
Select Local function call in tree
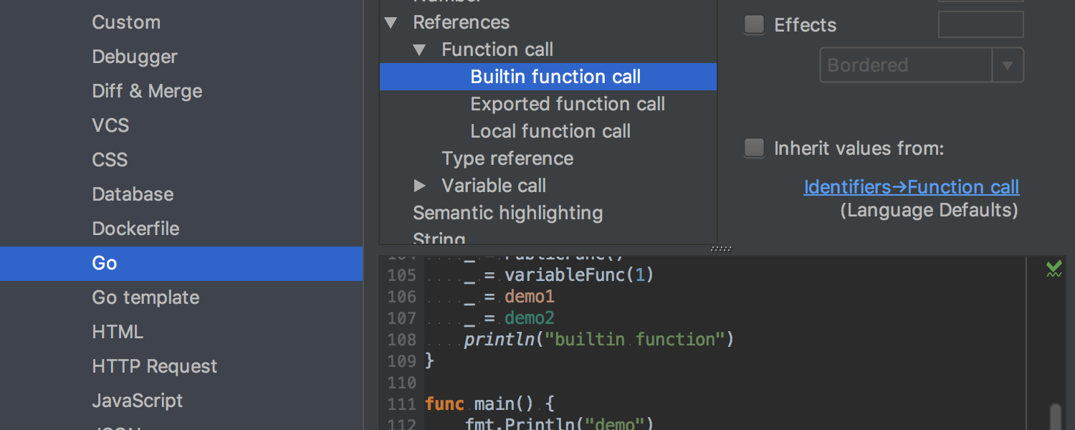point(548,131)
